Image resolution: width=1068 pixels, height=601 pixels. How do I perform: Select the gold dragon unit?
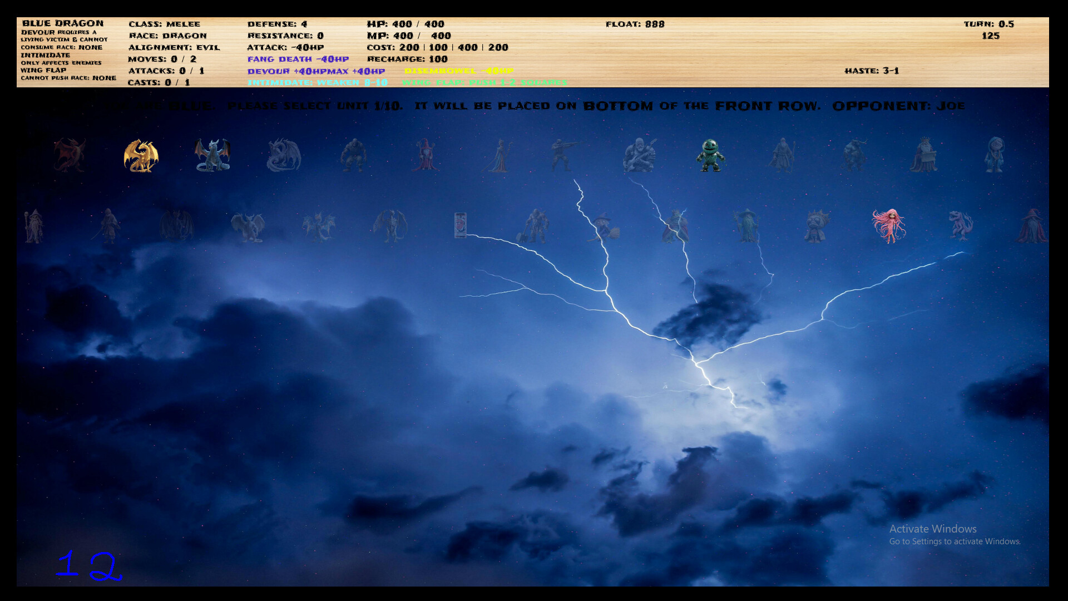tap(141, 156)
